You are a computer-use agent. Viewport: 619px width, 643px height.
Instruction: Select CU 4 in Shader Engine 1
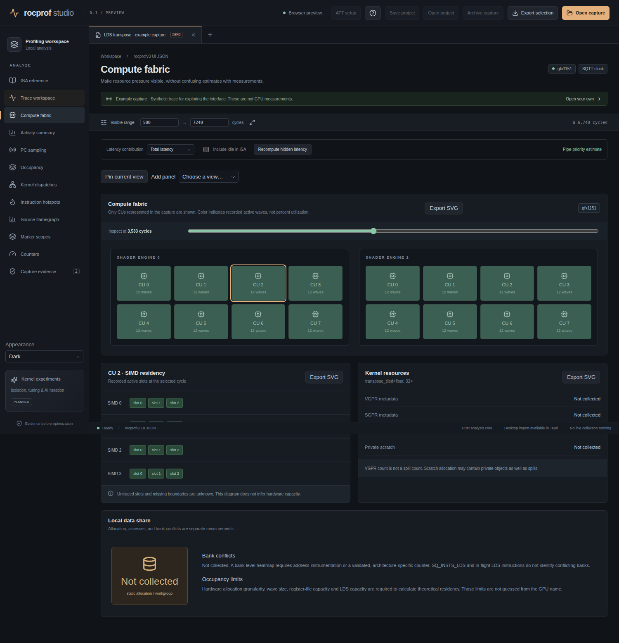tap(392, 321)
